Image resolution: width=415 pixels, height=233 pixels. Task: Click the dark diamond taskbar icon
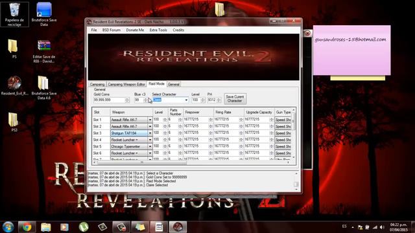pyautogui.click(x=102, y=227)
